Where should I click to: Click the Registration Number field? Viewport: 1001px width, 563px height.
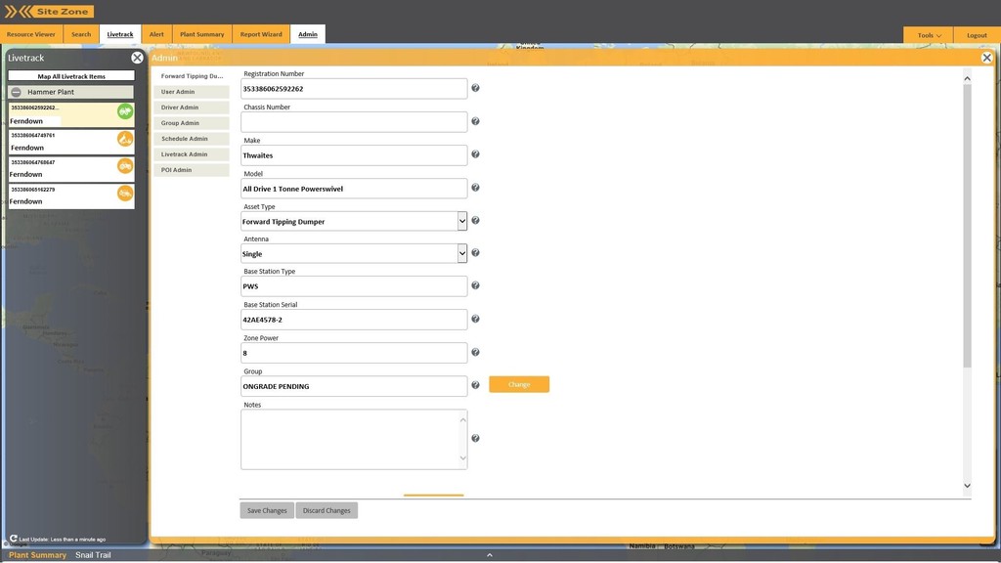354,89
